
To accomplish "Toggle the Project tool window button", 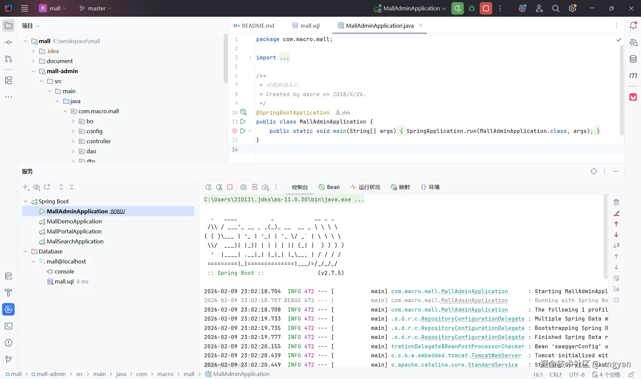I will tap(9, 26).
